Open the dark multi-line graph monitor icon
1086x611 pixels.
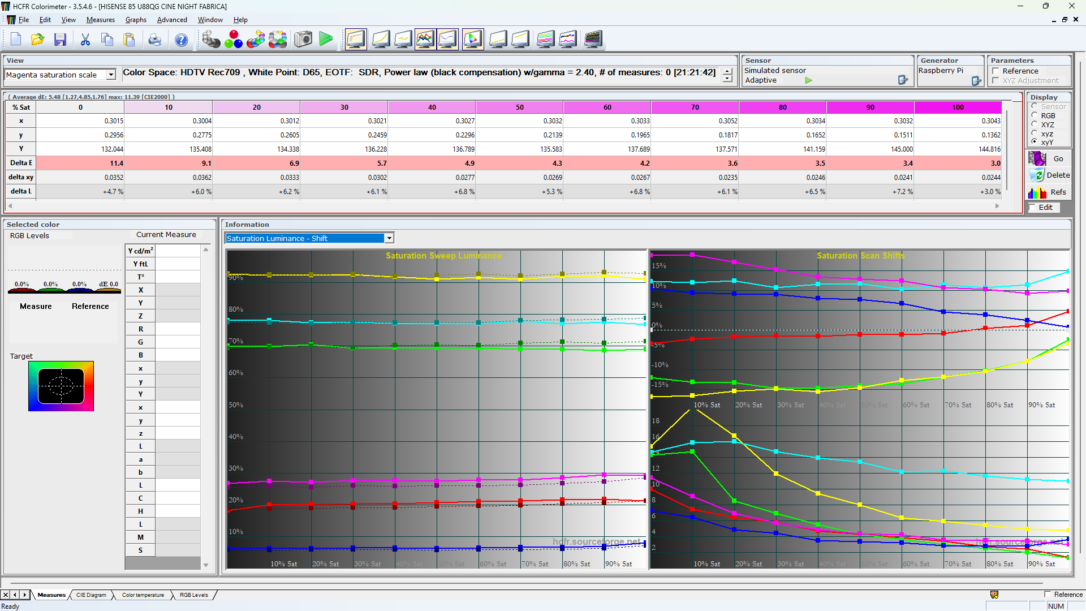[593, 39]
